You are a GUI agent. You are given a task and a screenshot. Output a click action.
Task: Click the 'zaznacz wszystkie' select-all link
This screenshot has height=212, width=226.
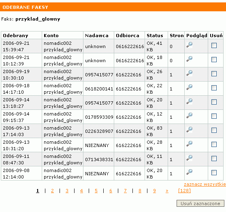coord(205,184)
